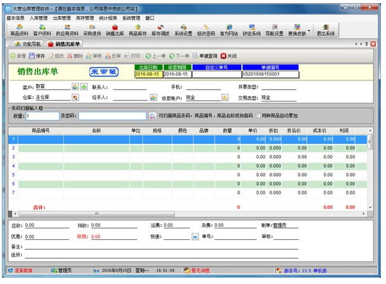Open 采购进货 from the toolbar
This screenshot has height=284, width=386.
92,30
